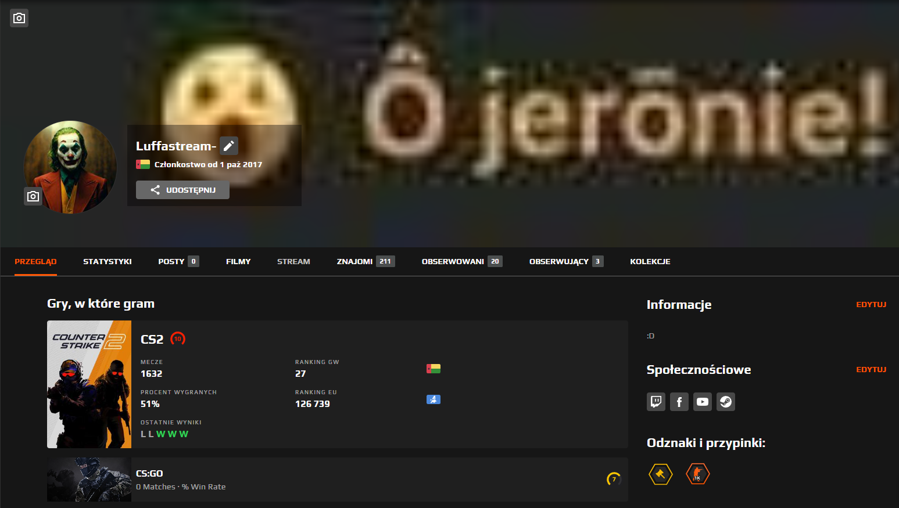The image size is (899, 508).
Task: Click the orange 1K hexagon badge
Action: pyautogui.click(x=698, y=474)
